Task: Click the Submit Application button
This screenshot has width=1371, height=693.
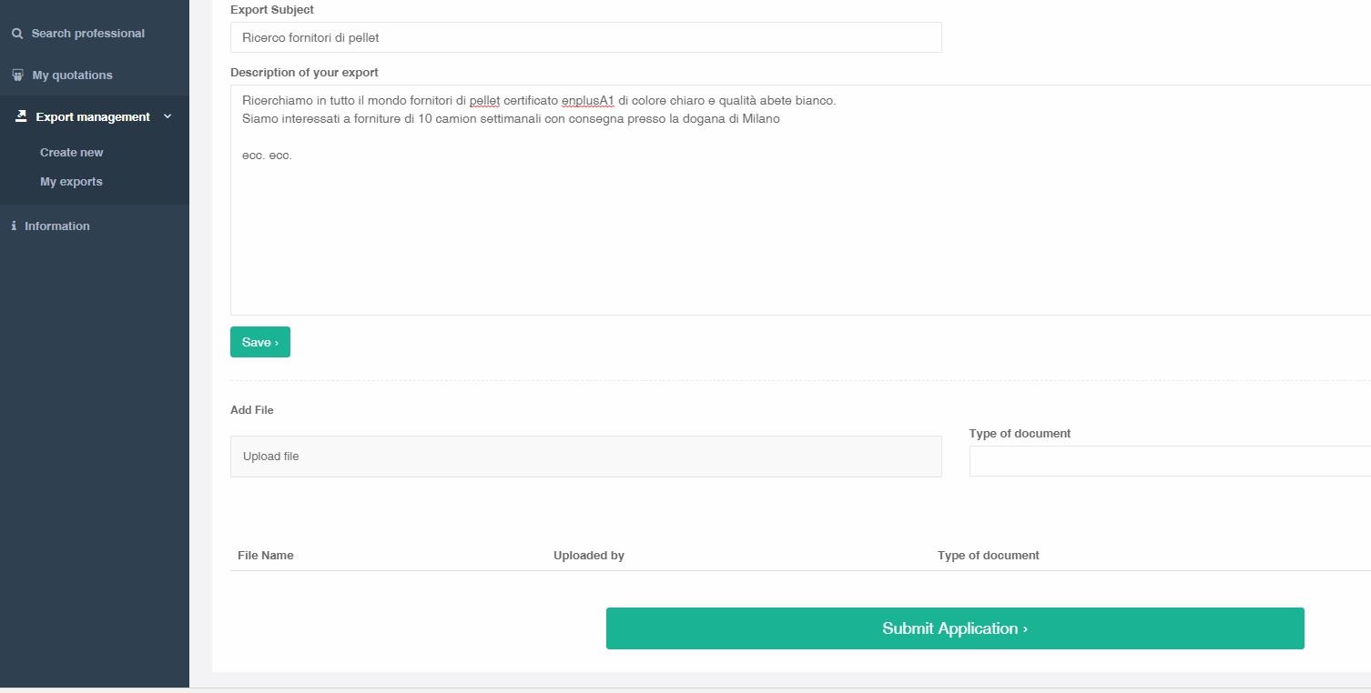Action: pos(955,628)
